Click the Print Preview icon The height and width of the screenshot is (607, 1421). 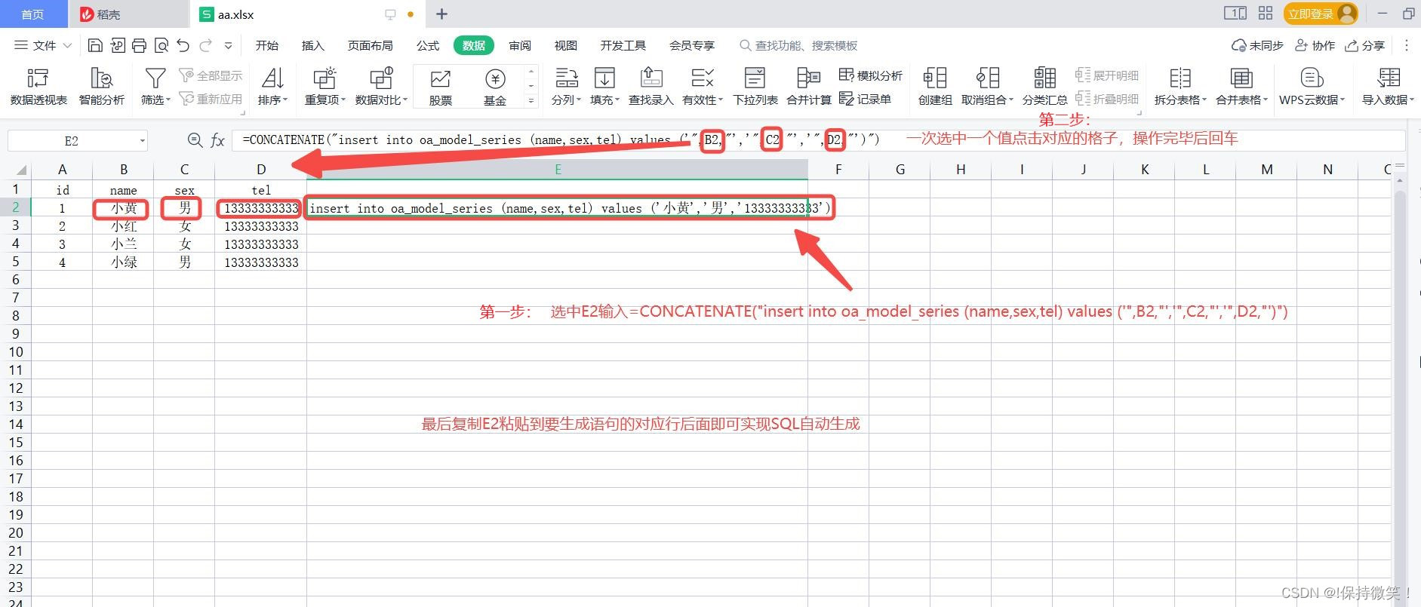(161, 45)
